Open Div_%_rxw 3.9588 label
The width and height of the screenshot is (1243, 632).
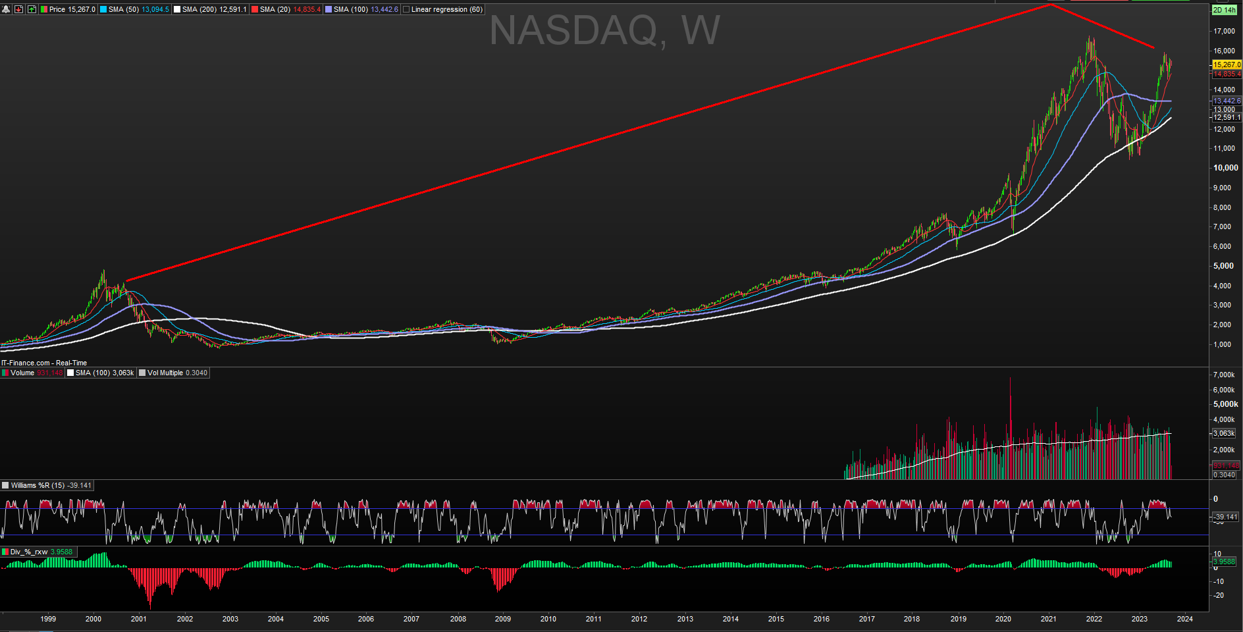click(41, 552)
